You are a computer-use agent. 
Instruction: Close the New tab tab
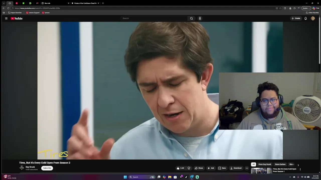pos(68,3)
